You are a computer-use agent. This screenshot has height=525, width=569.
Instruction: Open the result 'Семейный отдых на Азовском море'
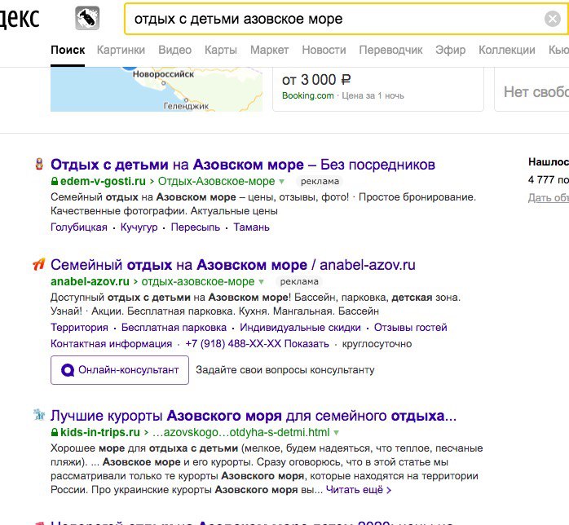tap(233, 265)
